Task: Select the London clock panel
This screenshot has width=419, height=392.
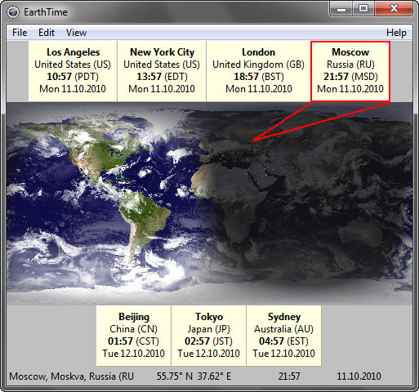Action: (x=258, y=71)
